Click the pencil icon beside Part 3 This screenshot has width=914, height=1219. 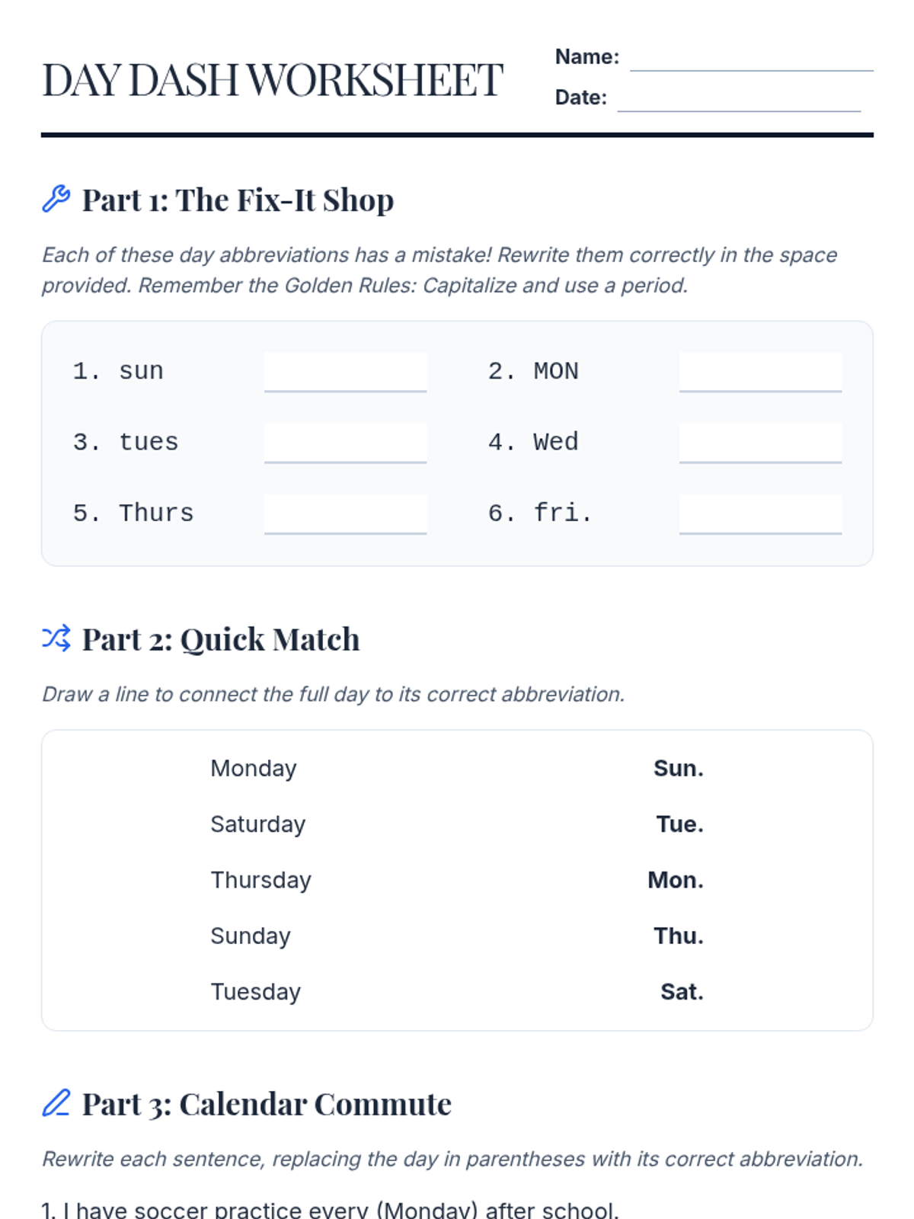56,1103
